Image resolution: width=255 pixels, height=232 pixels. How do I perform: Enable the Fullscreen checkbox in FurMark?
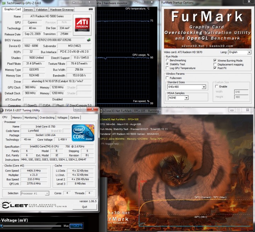[x=167, y=78]
